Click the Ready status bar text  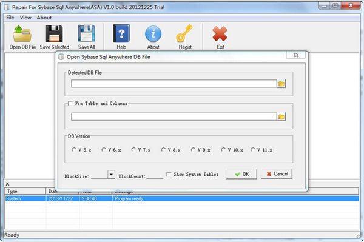point(12,235)
